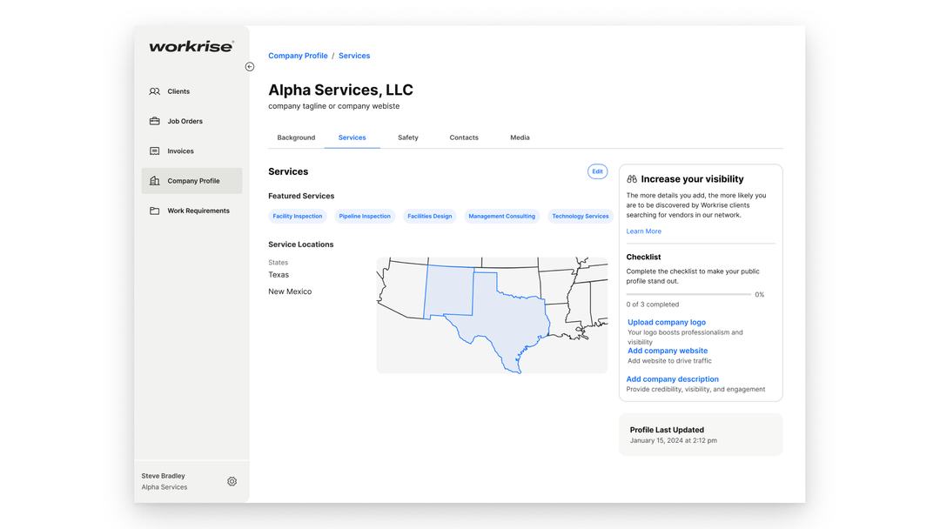Click the Clients people icon in sidebar

155,91
